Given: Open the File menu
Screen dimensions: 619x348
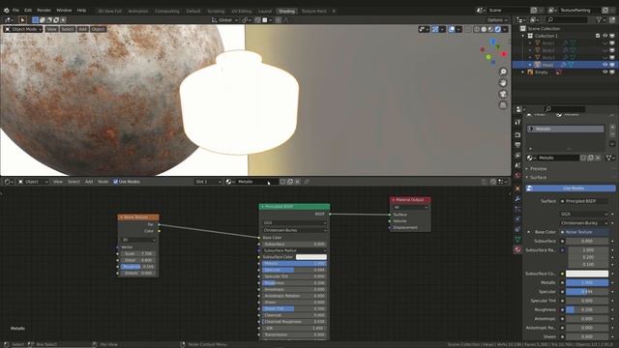Looking at the screenshot, I should point(15,11).
